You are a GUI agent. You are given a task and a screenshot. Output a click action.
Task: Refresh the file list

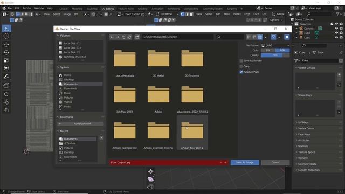129,37
